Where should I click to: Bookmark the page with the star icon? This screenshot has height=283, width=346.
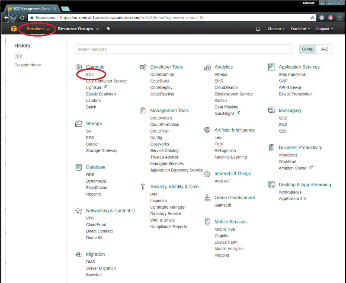[x=312, y=18]
